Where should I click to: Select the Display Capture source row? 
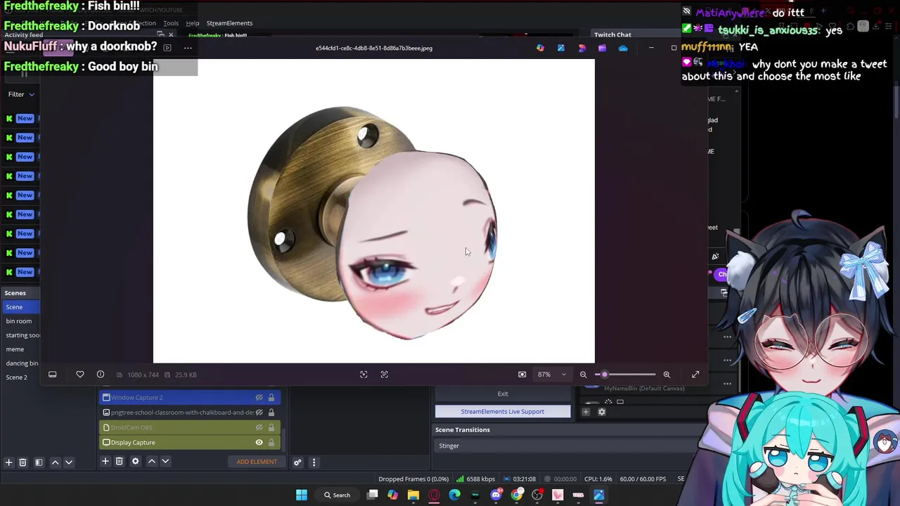tap(190, 442)
